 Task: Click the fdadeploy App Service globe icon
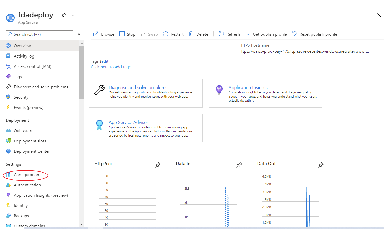tap(11, 18)
